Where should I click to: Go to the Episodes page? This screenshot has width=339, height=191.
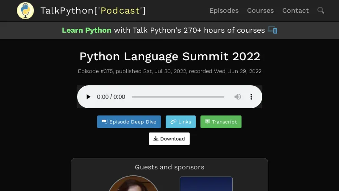click(224, 11)
